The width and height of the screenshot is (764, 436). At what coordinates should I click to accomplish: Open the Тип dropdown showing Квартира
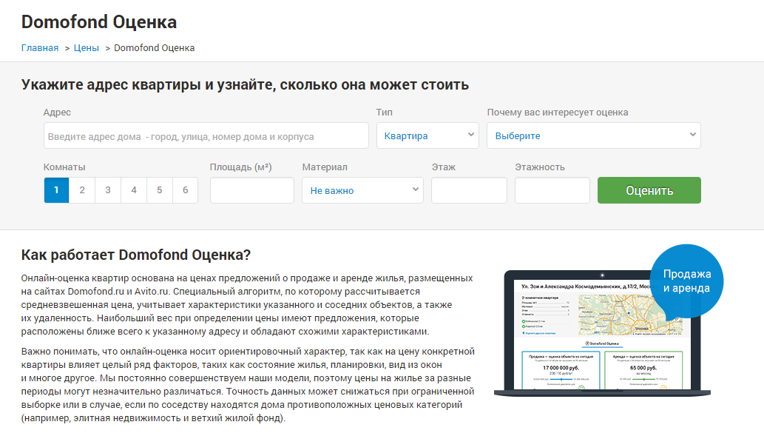pos(427,135)
